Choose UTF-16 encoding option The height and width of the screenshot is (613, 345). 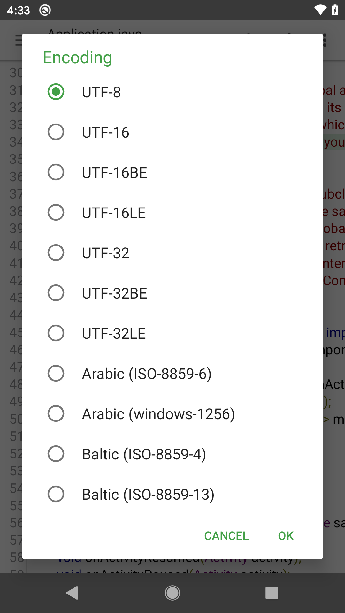coord(56,132)
